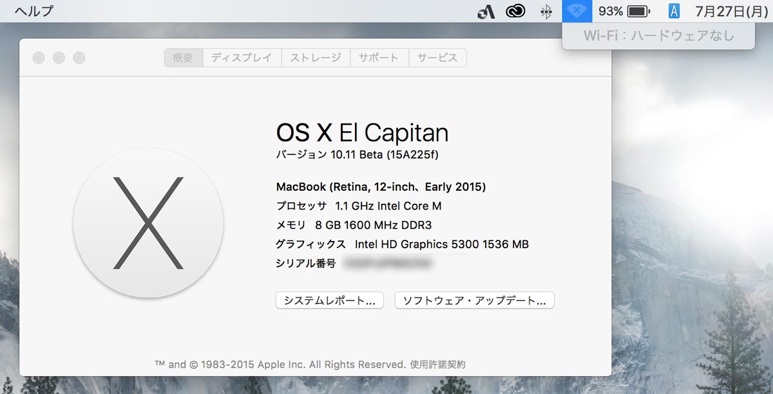
Task: Click the disabled zoom window button
Action: click(79, 58)
